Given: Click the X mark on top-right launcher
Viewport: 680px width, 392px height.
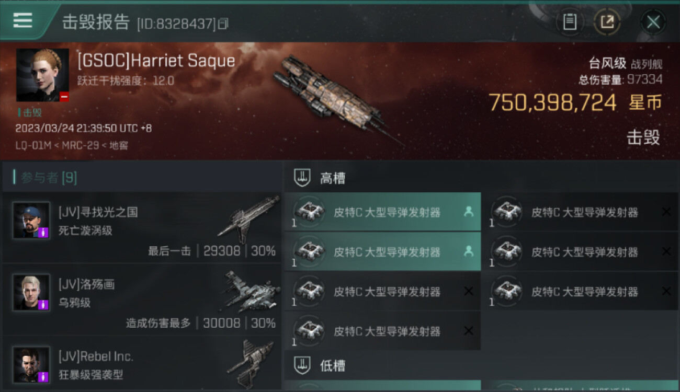Looking at the screenshot, I should pyautogui.click(x=666, y=212).
